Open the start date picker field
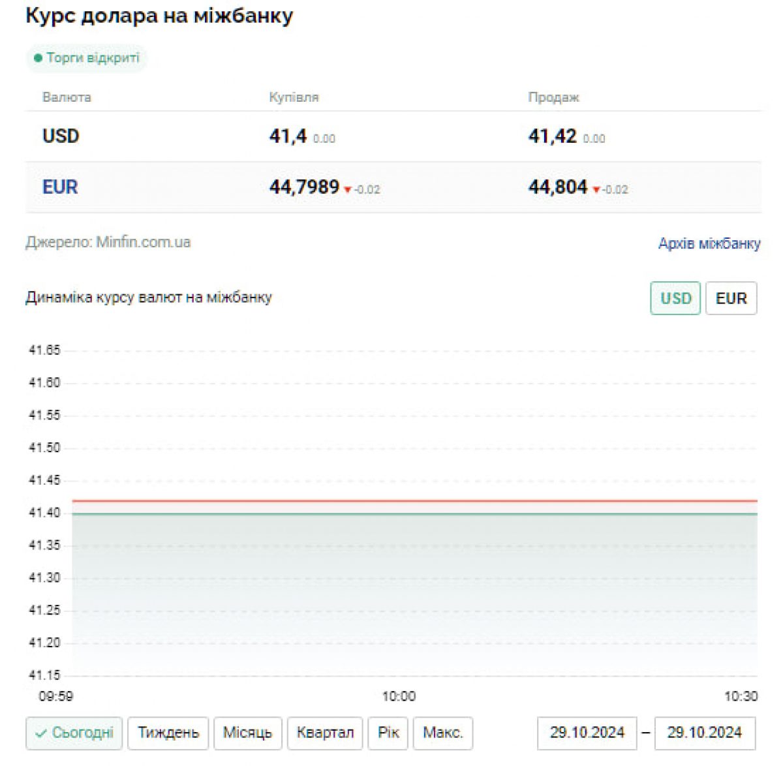783x766 pixels. pos(587,733)
